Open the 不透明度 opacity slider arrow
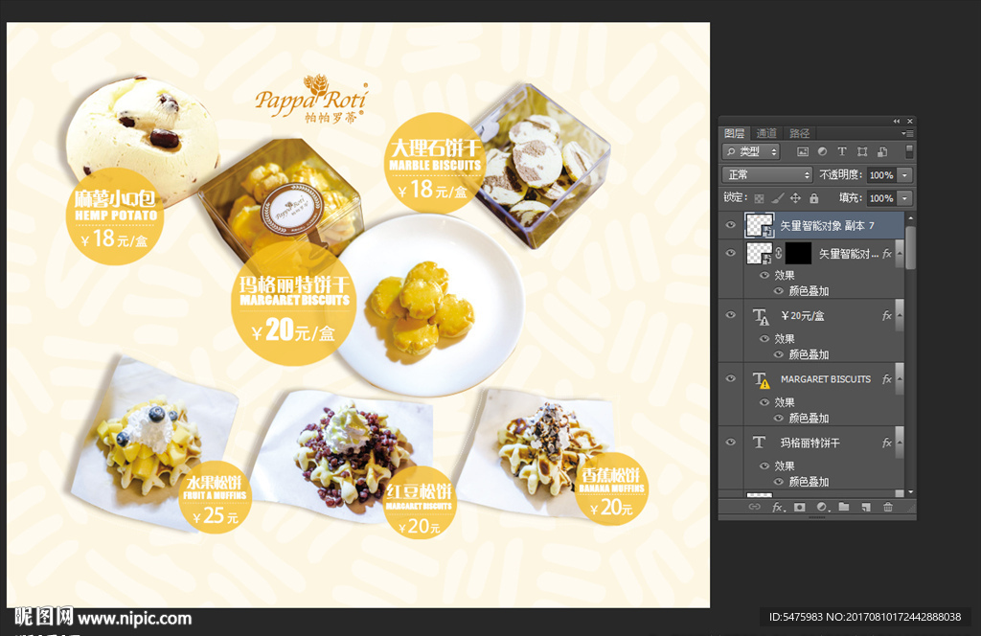The height and width of the screenshot is (636, 981). click(x=904, y=175)
